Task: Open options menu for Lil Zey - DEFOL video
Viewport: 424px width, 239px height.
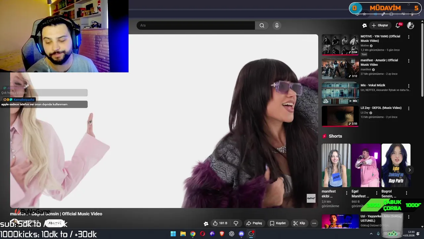Action: pos(409,109)
